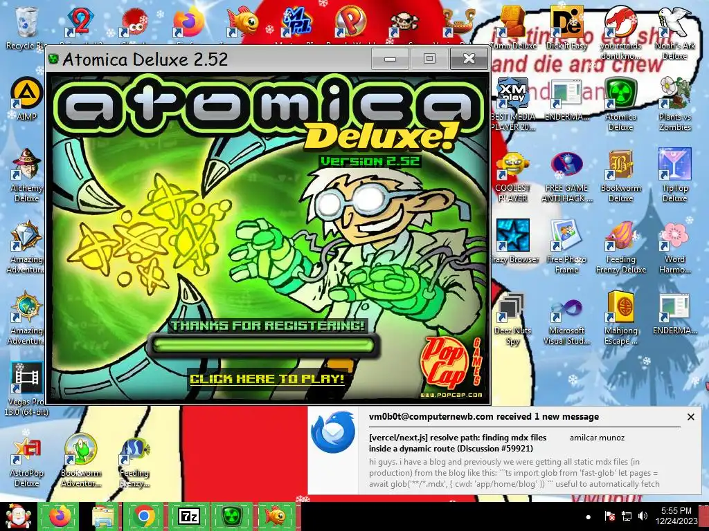The width and height of the screenshot is (709, 531).
Task: Dismiss the Thunderbird new message notification
Action: [x=690, y=417]
